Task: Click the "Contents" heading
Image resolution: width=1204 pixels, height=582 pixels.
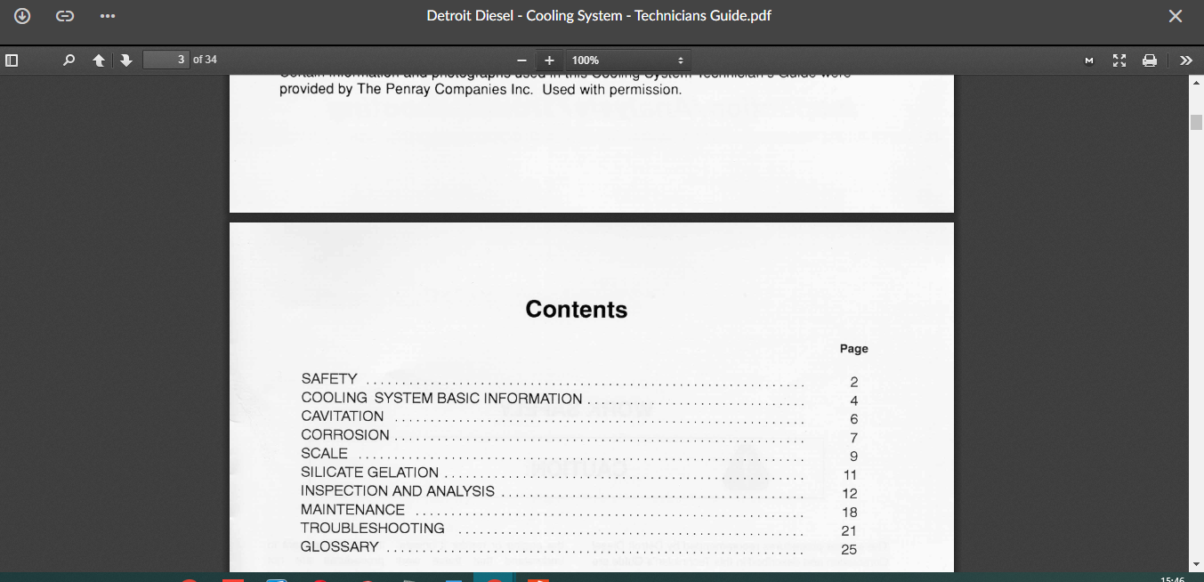Action: 577,310
